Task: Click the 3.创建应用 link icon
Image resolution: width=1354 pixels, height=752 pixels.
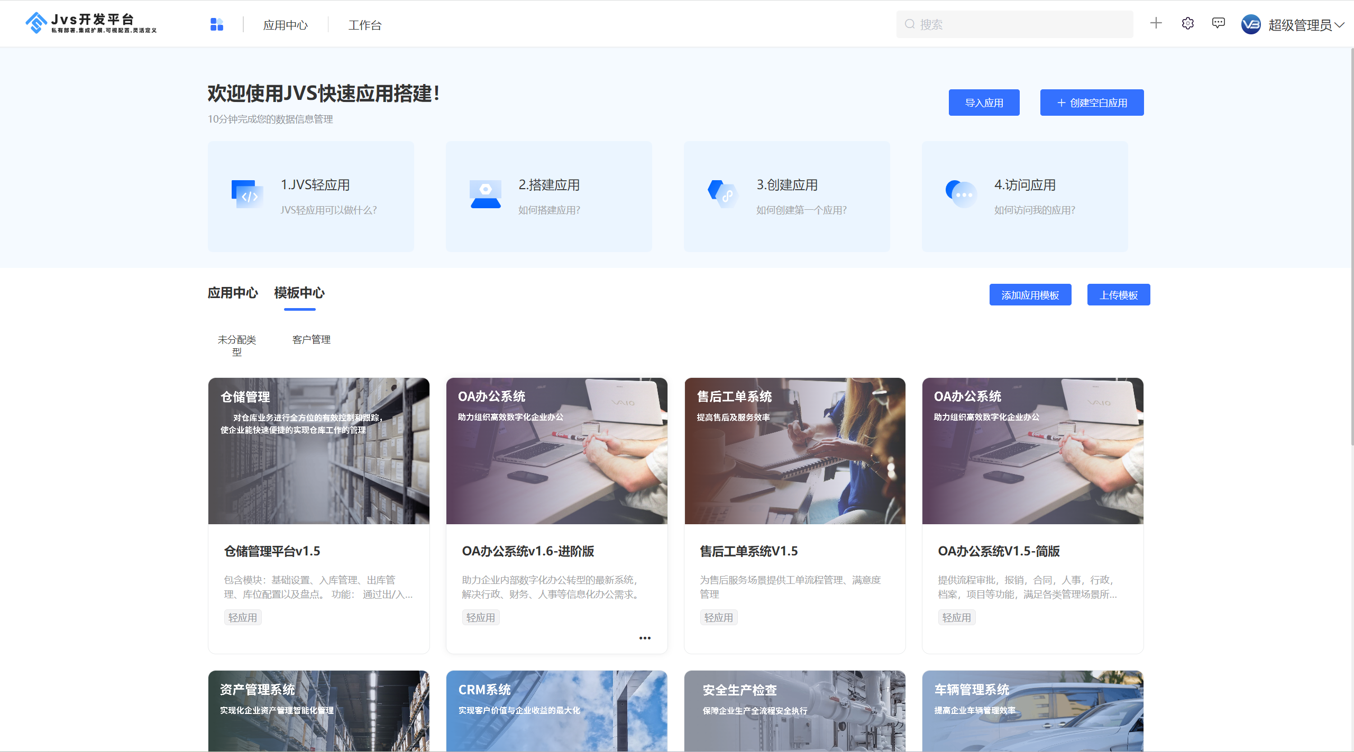Action: pyautogui.click(x=723, y=194)
